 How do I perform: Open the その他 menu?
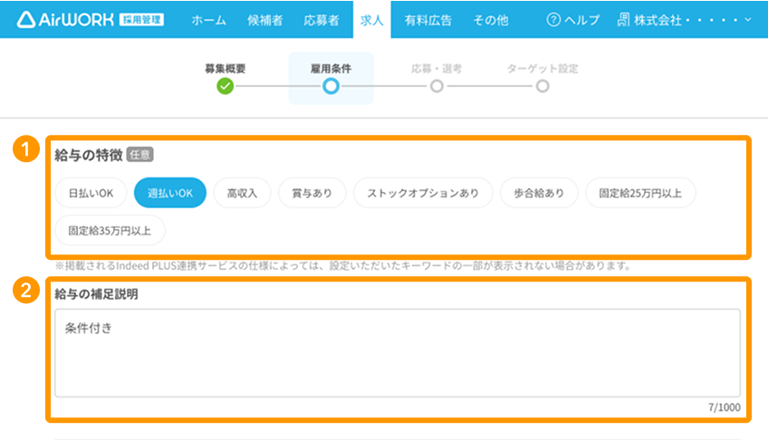click(x=491, y=20)
